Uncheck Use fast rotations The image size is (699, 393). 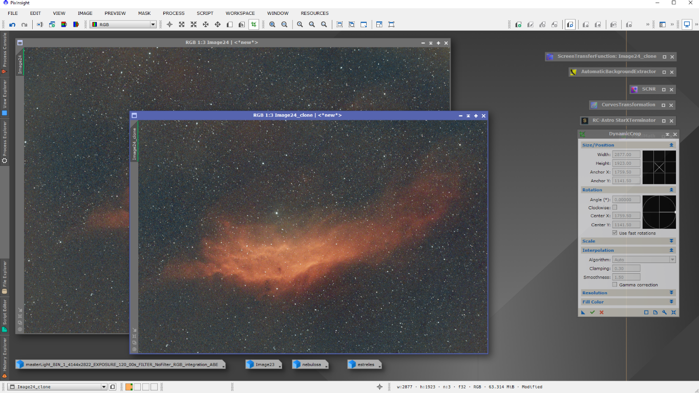615,233
